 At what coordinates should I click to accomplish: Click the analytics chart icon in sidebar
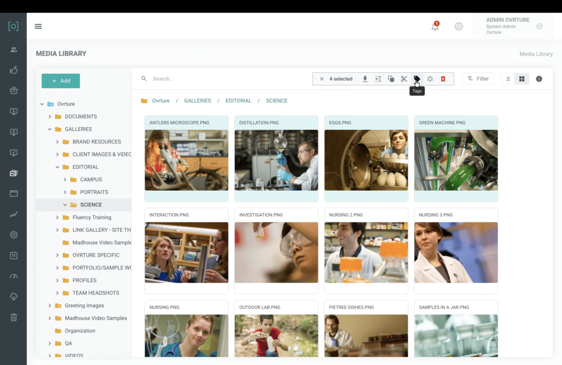[13, 214]
